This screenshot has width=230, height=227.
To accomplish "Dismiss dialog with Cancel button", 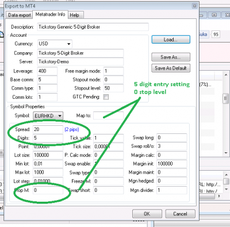I will click(180, 214).
